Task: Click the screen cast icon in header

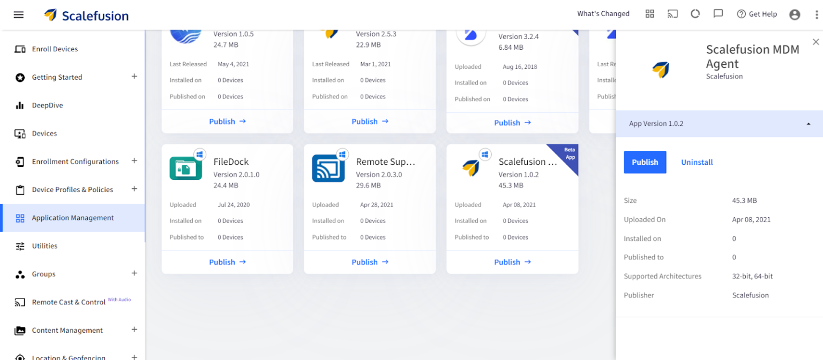Action: click(672, 14)
